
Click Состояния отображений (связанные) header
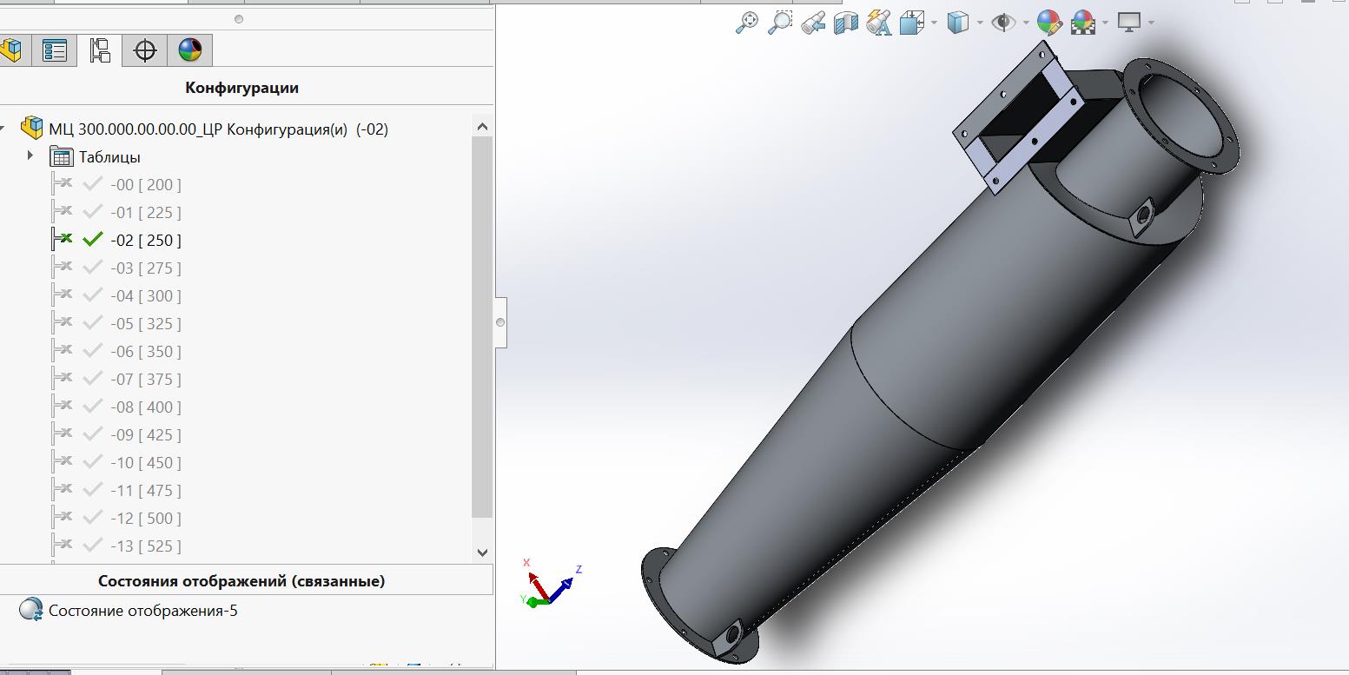pyautogui.click(x=241, y=581)
